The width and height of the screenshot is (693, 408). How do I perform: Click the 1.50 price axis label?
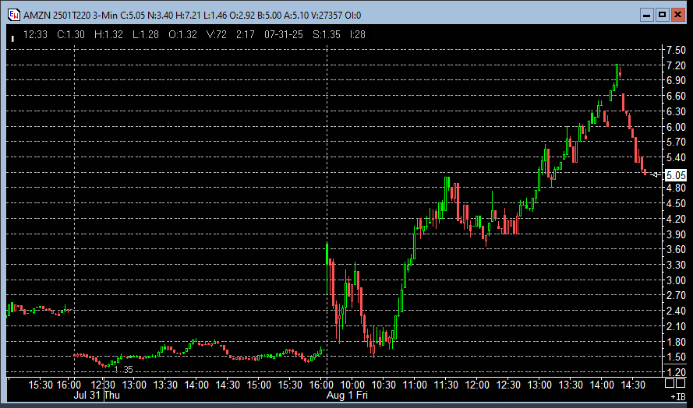[x=676, y=357]
